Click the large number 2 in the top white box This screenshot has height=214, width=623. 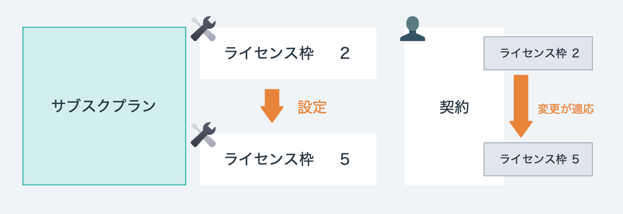coord(344,53)
